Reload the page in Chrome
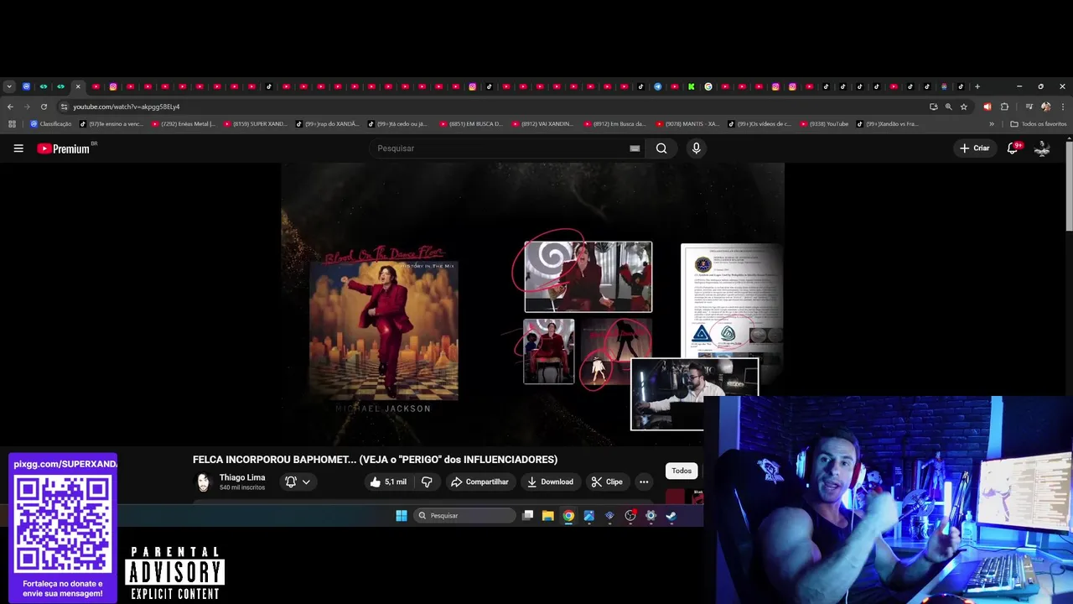 [x=44, y=107]
